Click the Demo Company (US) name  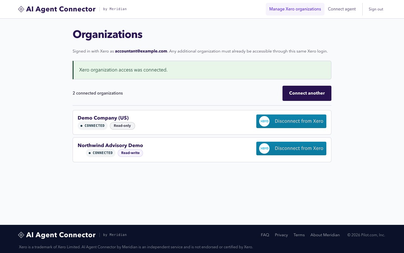pos(103,118)
